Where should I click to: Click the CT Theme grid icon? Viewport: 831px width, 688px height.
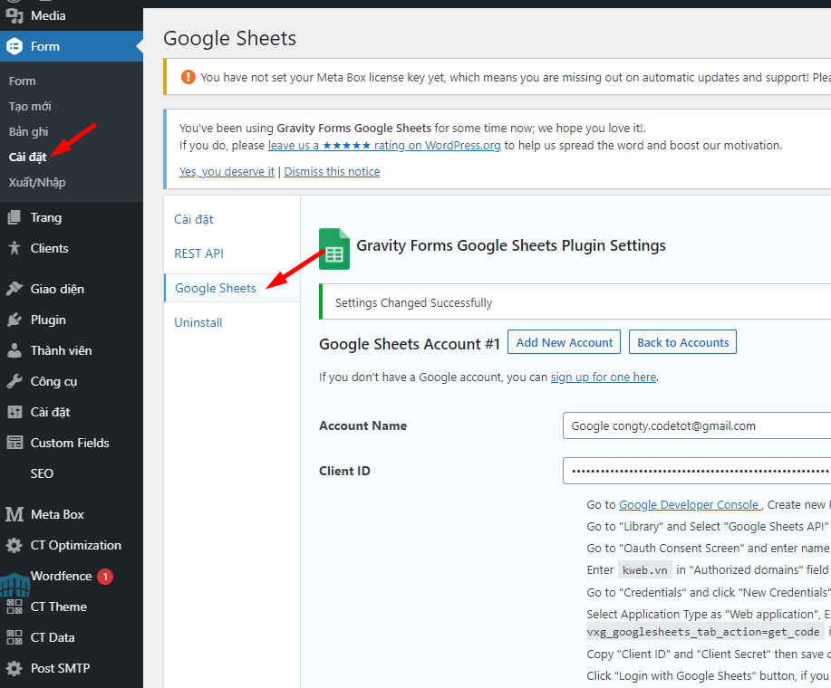coord(14,607)
